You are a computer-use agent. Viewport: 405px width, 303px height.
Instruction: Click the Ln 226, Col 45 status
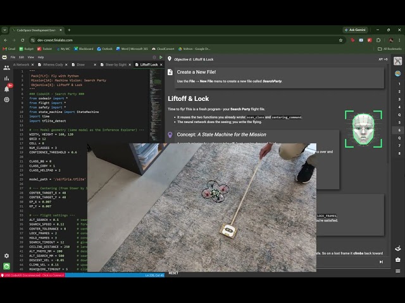[x=154, y=275]
